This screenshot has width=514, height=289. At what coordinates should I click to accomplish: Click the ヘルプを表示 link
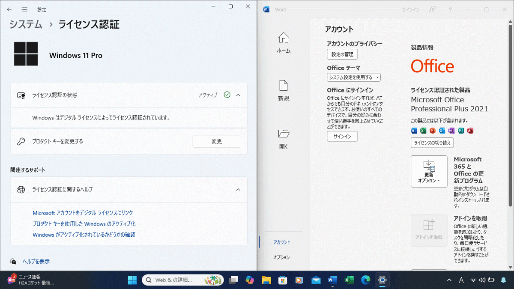[x=36, y=261]
